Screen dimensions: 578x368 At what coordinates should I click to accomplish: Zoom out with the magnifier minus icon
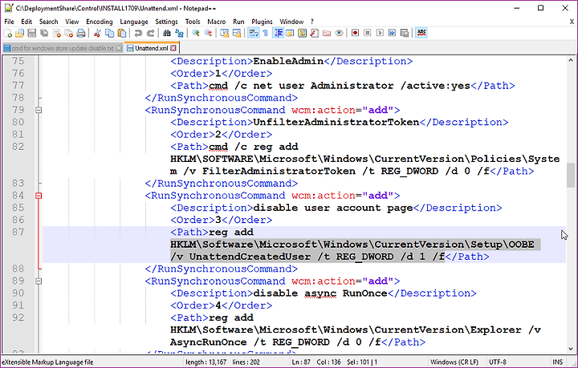pyautogui.click(x=208, y=34)
